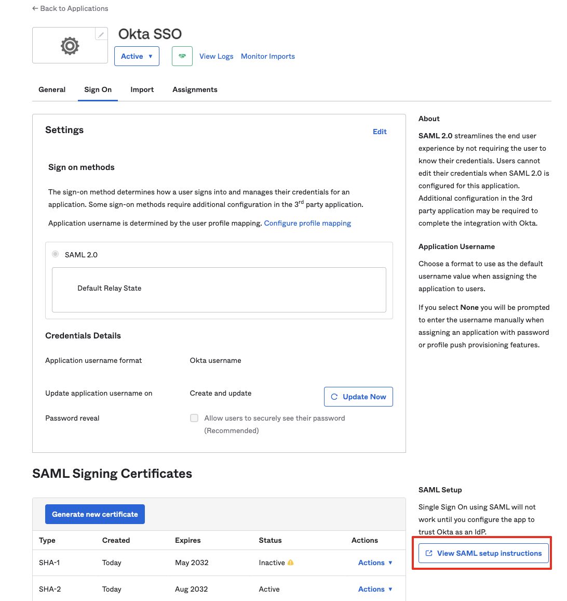Click the green handshake icon button
The image size is (567, 601).
pyautogui.click(x=182, y=56)
